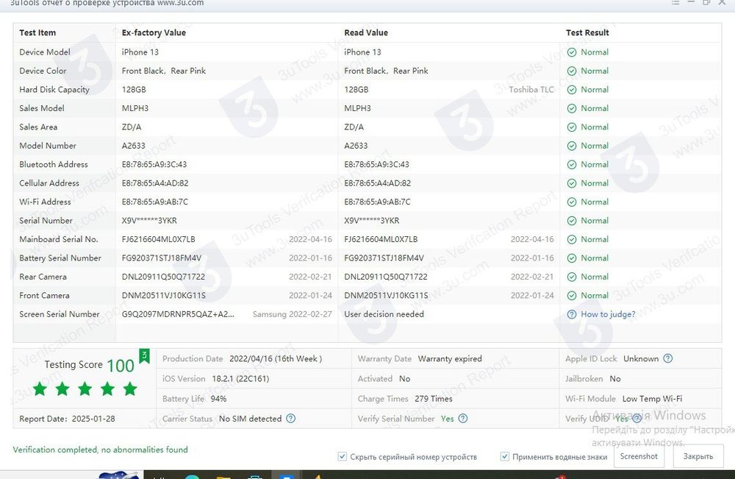Select the Toshiba TLC label
Viewport: 735px width, 479px height.
pyautogui.click(x=531, y=90)
